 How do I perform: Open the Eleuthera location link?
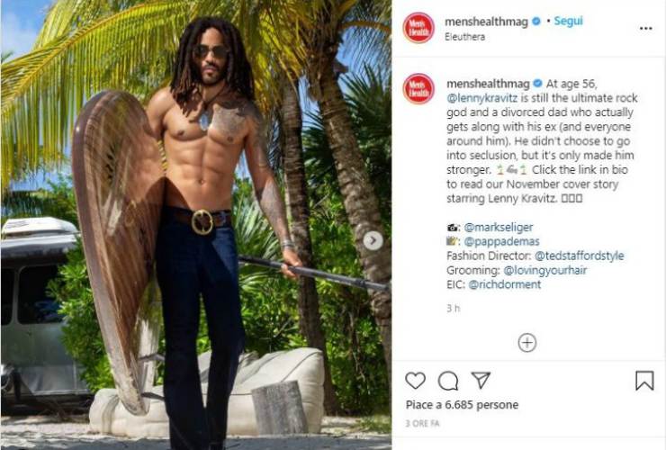(464, 37)
